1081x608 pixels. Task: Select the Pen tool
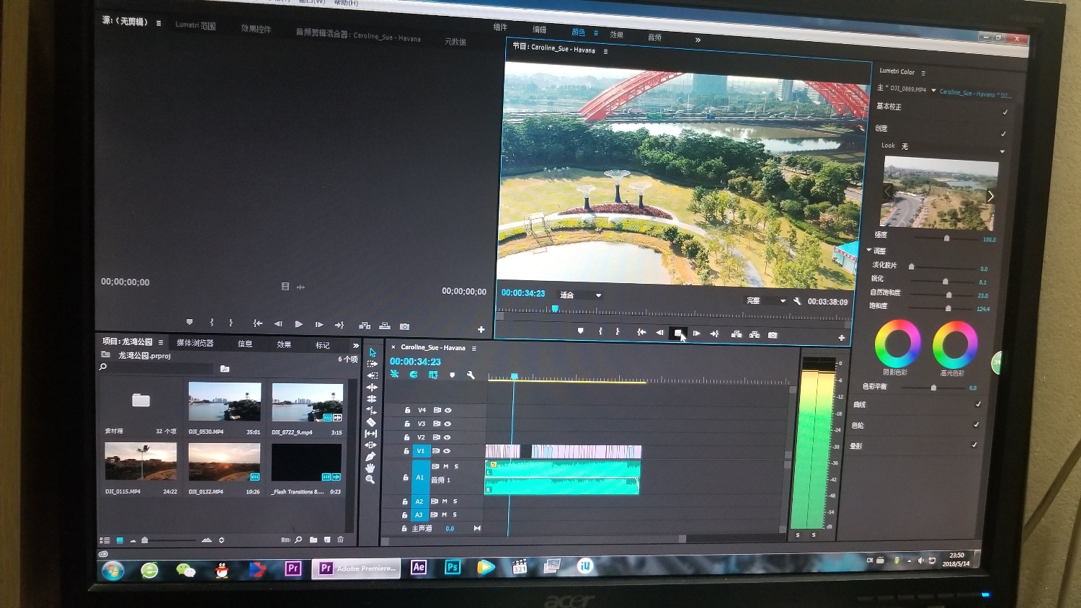tap(370, 457)
